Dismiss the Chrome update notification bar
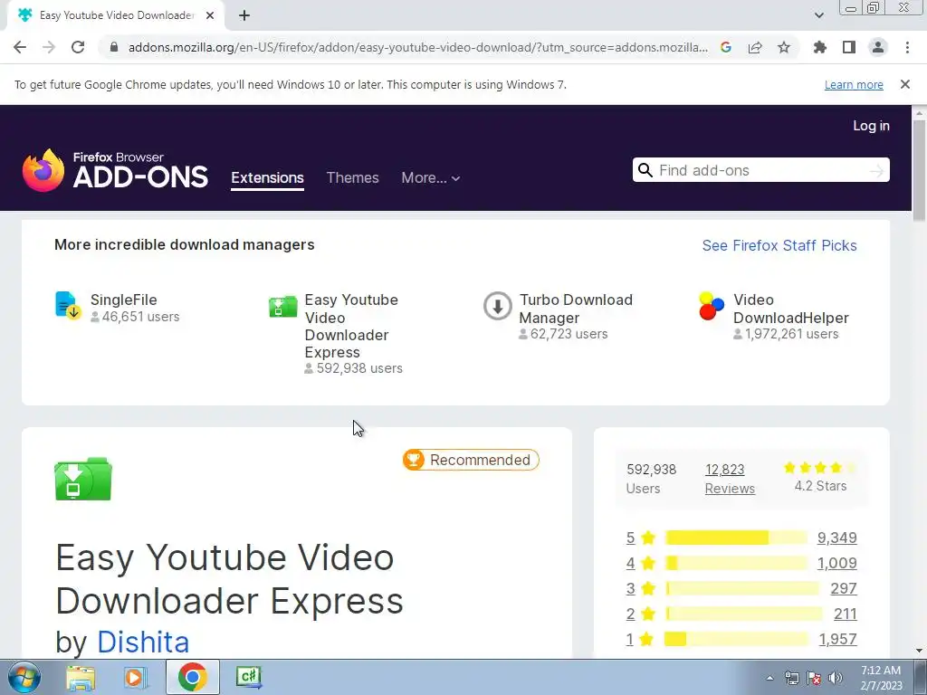927x695 pixels. (905, 84)
